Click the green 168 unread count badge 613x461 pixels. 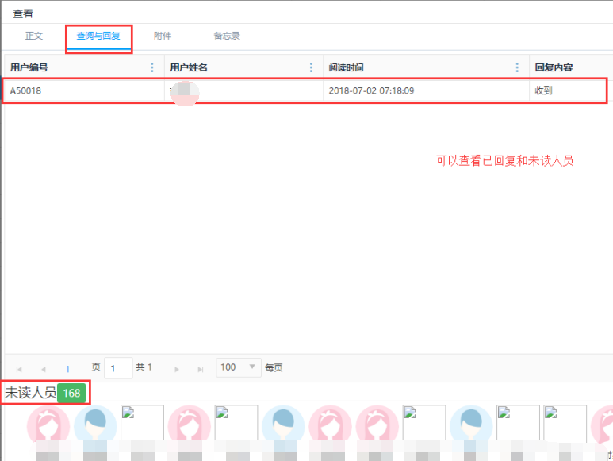click(x=72, y=393)
